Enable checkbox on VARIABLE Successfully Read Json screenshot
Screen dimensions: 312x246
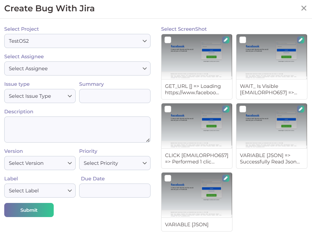pos(243,109)
